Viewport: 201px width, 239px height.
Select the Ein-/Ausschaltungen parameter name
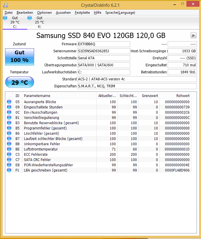coord(41,112)
